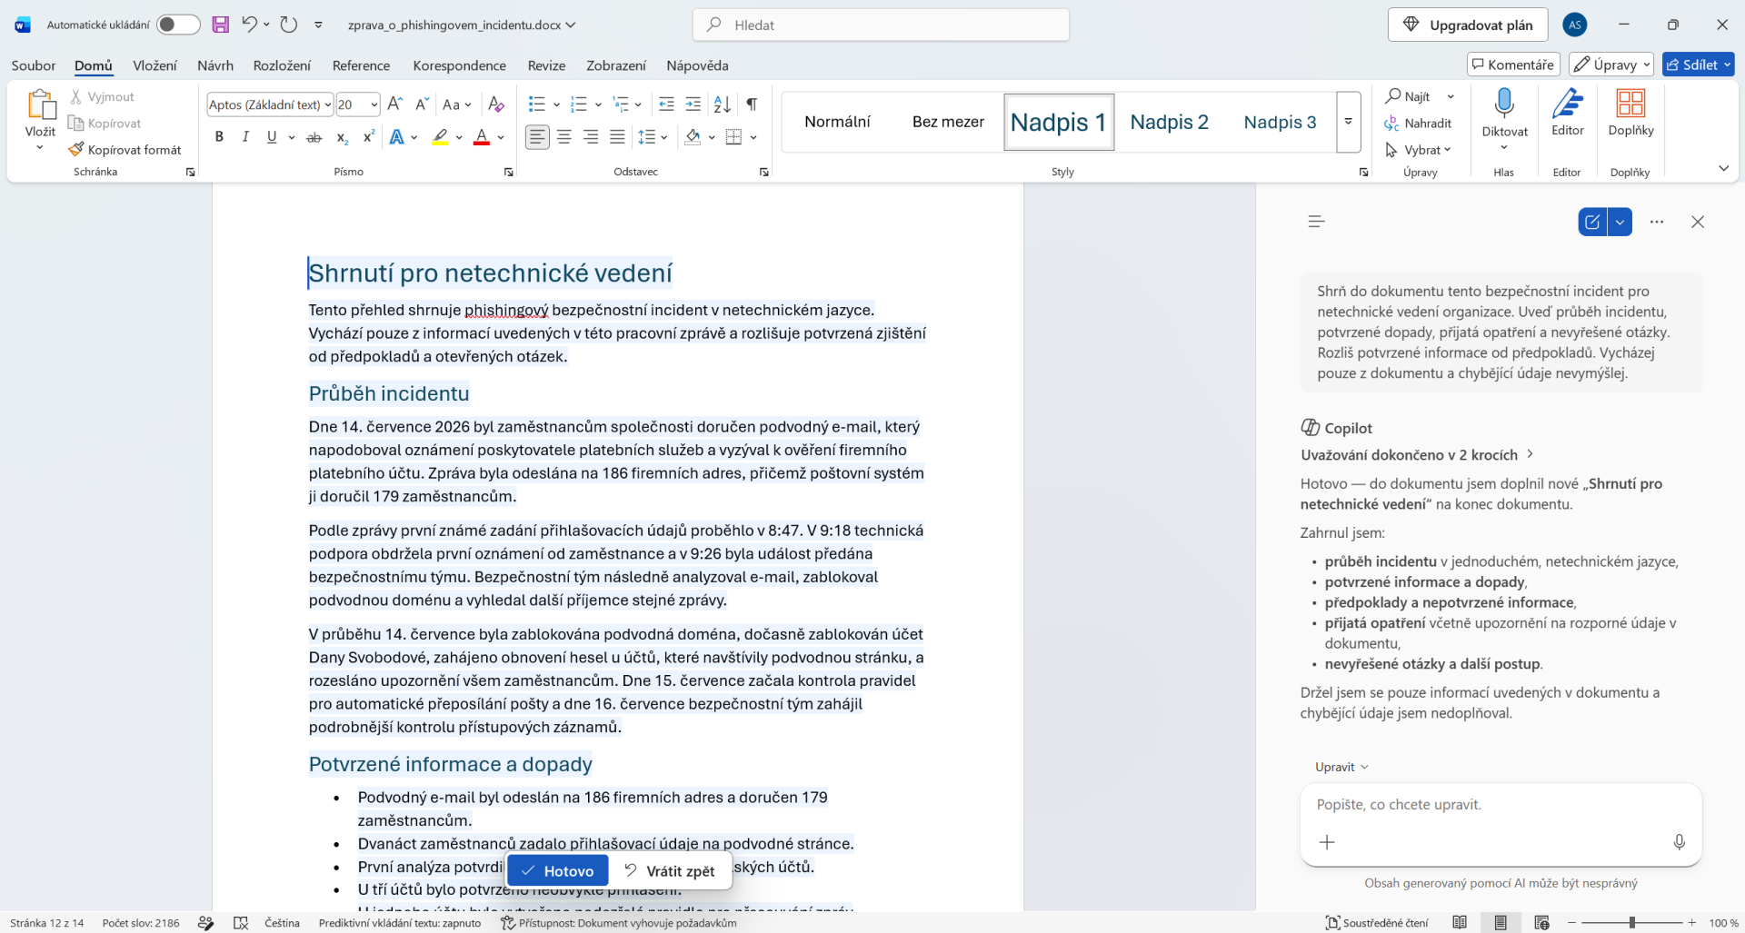Click Copilot prompt input field

(1501, 805)
